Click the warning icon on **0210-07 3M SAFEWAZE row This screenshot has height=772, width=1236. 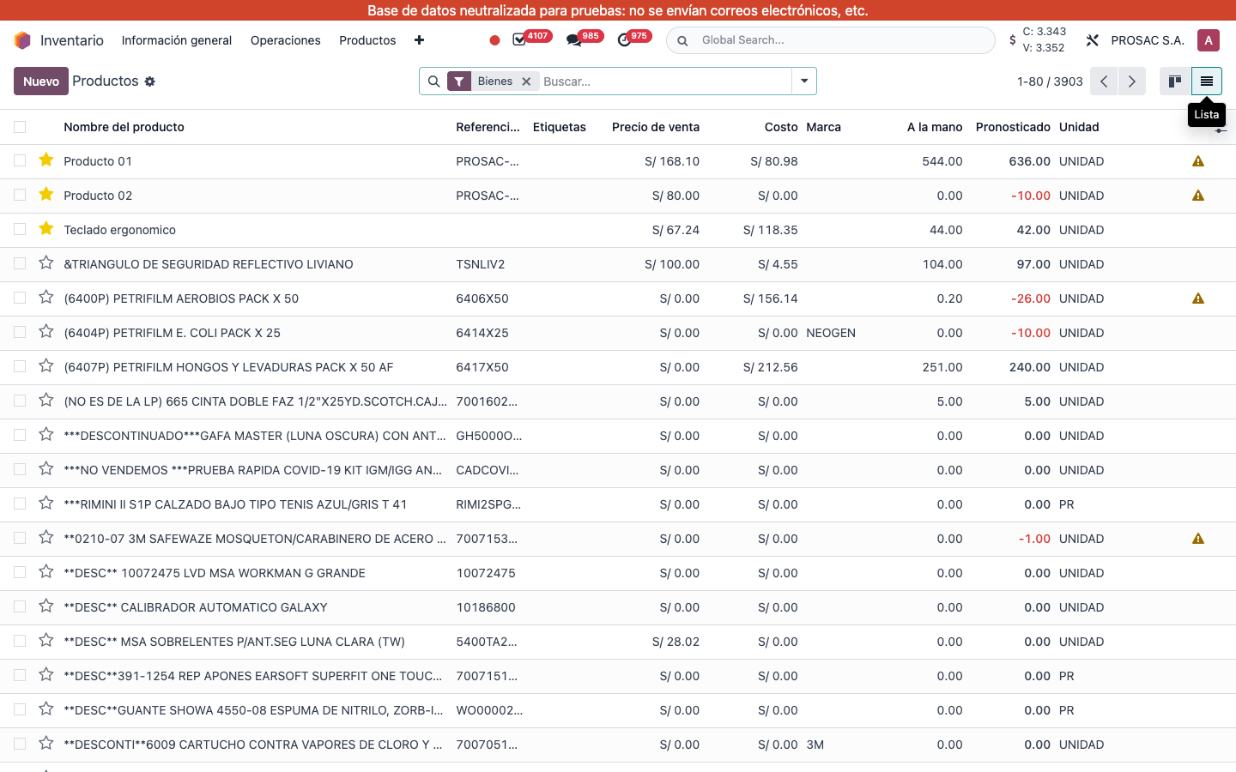pyautogui.click(x=1198, y=539)
